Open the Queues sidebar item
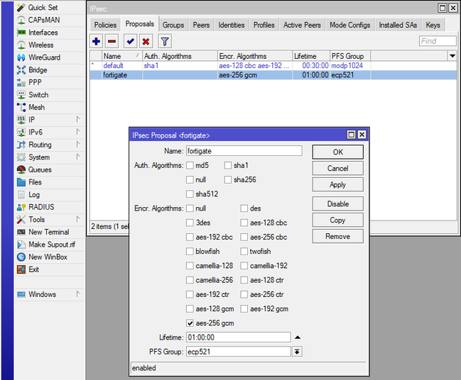Viewport: 461px width, 380px height. click(x=40, y=170)
